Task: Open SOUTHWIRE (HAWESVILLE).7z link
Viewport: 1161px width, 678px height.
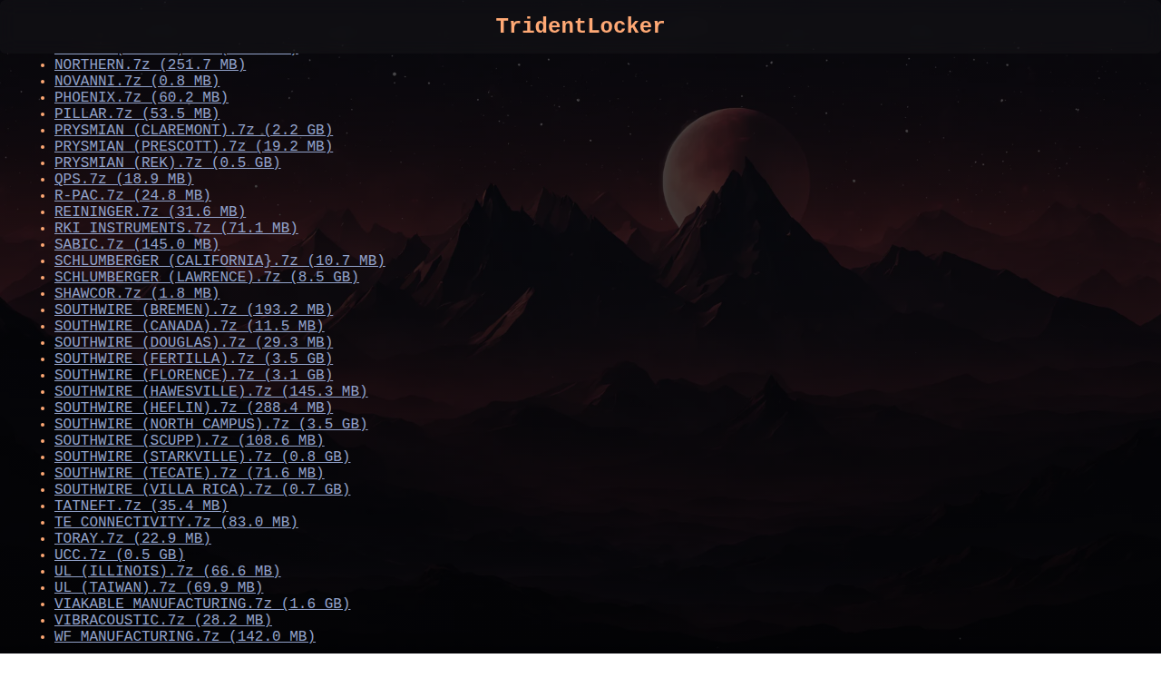Action: 210,392
